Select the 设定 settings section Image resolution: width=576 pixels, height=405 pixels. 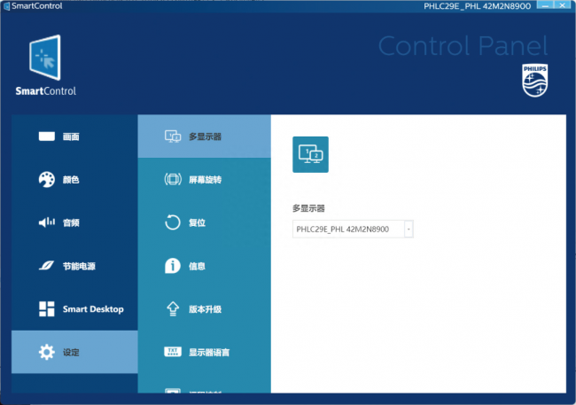point(74,352)
